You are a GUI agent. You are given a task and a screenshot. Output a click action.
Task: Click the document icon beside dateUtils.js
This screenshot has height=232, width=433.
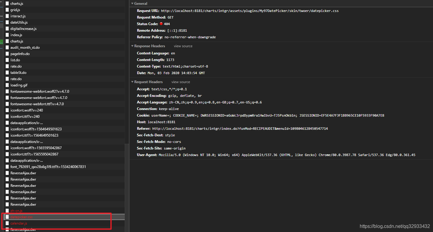[x=7, y=22]
